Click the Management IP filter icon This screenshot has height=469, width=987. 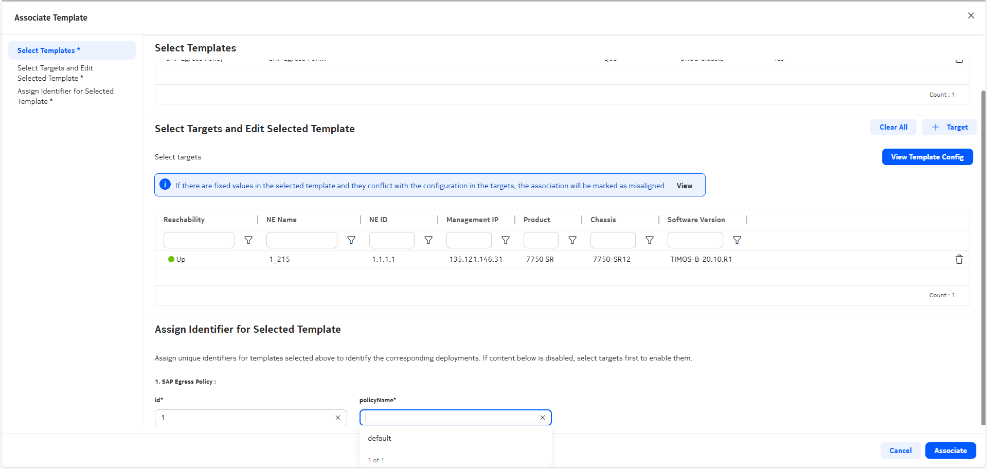[x=506, y=240]
